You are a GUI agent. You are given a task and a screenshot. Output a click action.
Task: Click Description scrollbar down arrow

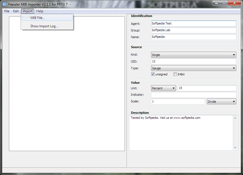click(x=235, y=148)
